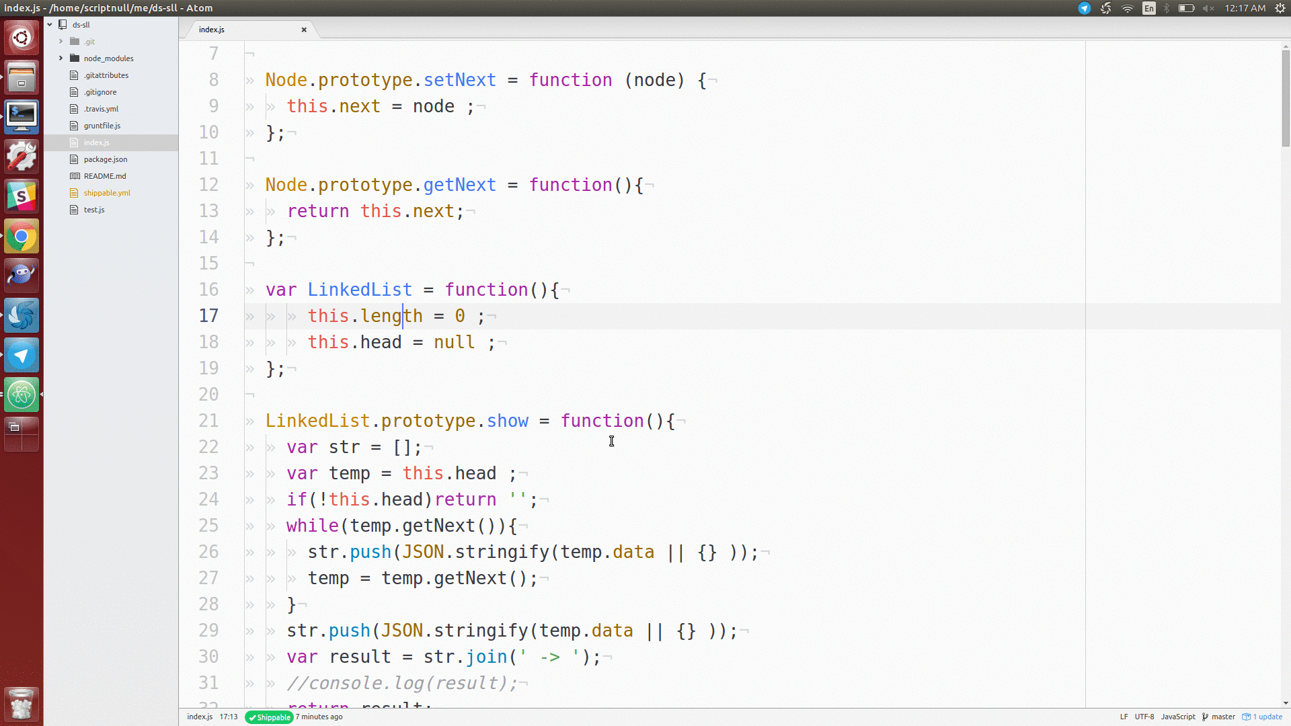The image size is (1291, 726).
Task: Select package.json in the tree view
Action: [x=105, y=159]
